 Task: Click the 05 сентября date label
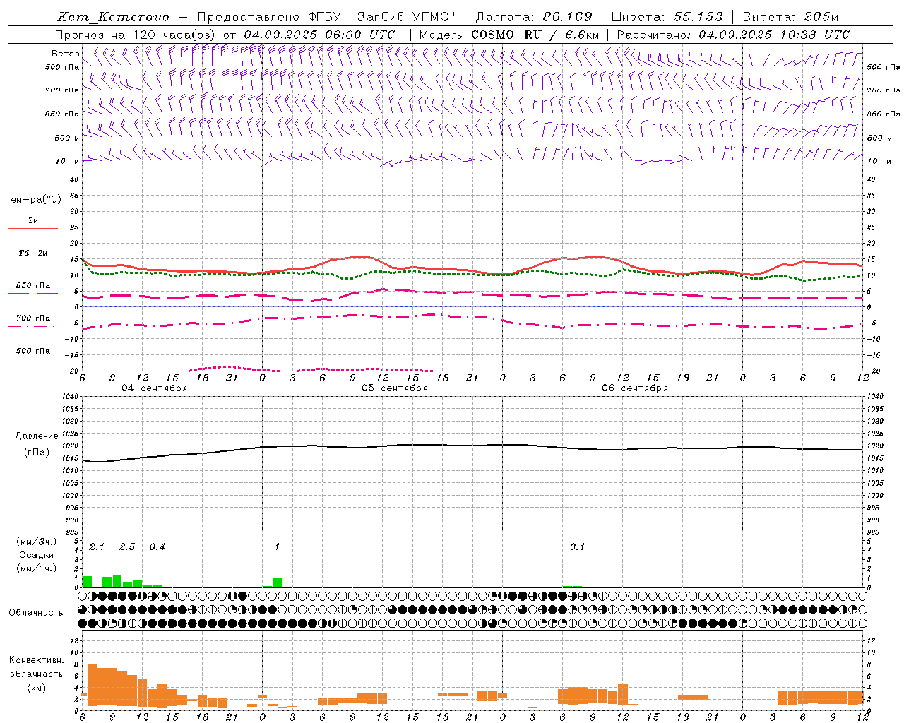395,388
